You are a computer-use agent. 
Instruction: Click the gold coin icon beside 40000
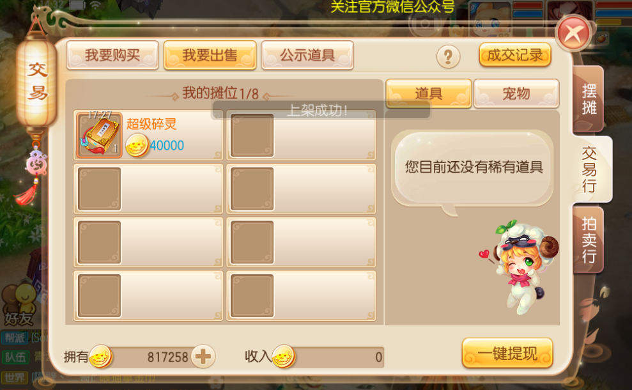click(x=137, y=145)
